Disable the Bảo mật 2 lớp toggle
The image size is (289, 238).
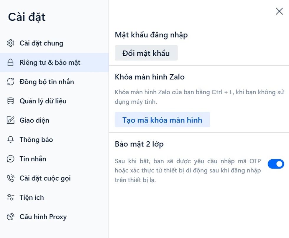276,164
